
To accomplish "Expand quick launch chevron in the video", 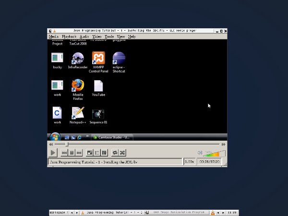I will [x=87, y=136].
